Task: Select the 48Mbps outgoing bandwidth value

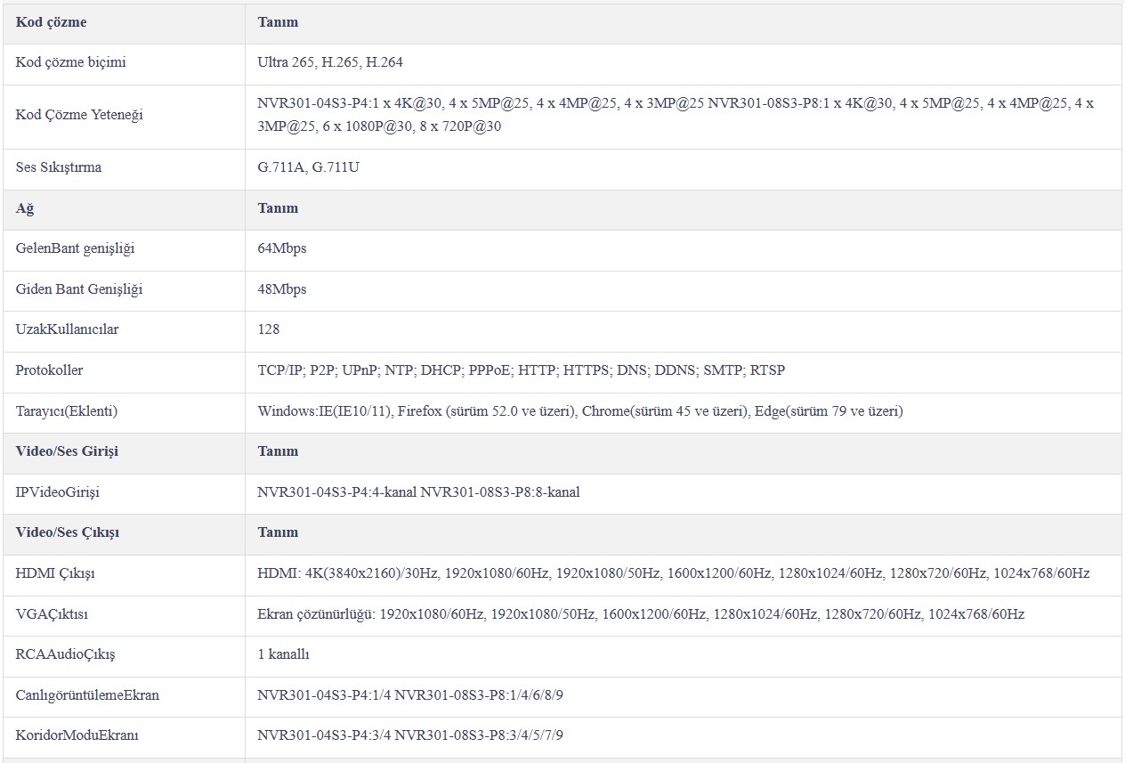Action: [282, 289]
